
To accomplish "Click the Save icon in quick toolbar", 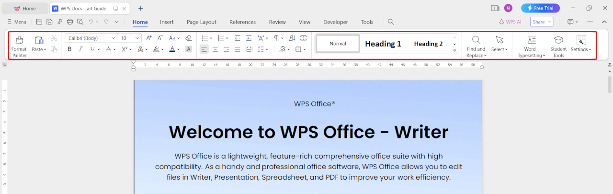I will [x=49, y=22].
